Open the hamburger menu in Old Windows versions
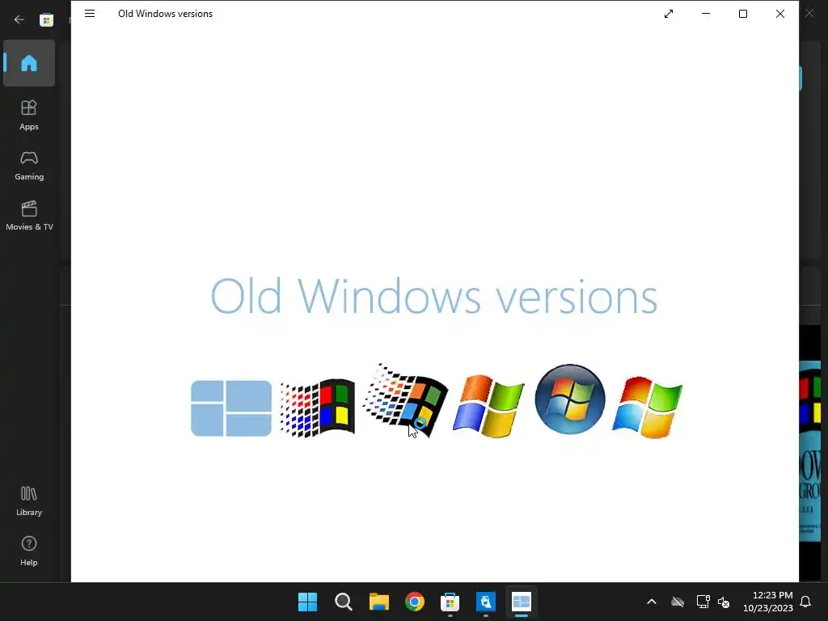This screenshot has height=621, width=828. (x=90, y=14)
